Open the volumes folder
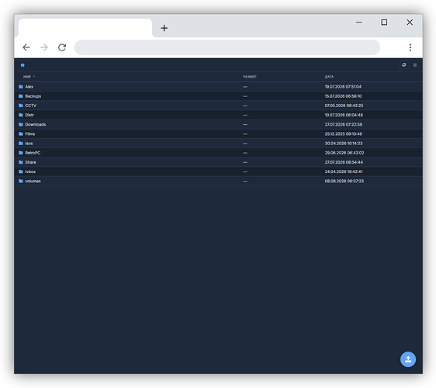436x388 pixels. 33,181
